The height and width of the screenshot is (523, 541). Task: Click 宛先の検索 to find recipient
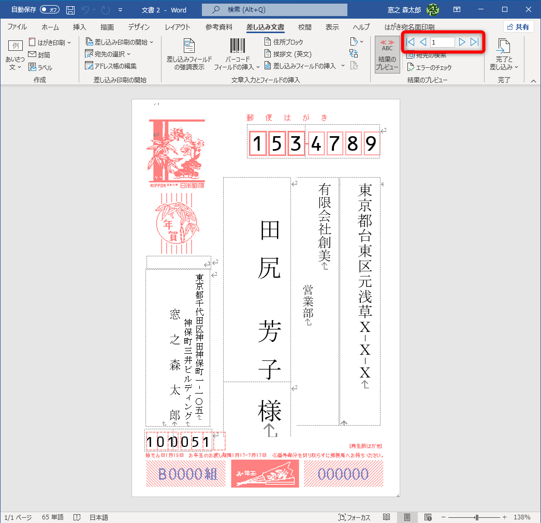tap(426, 56)
